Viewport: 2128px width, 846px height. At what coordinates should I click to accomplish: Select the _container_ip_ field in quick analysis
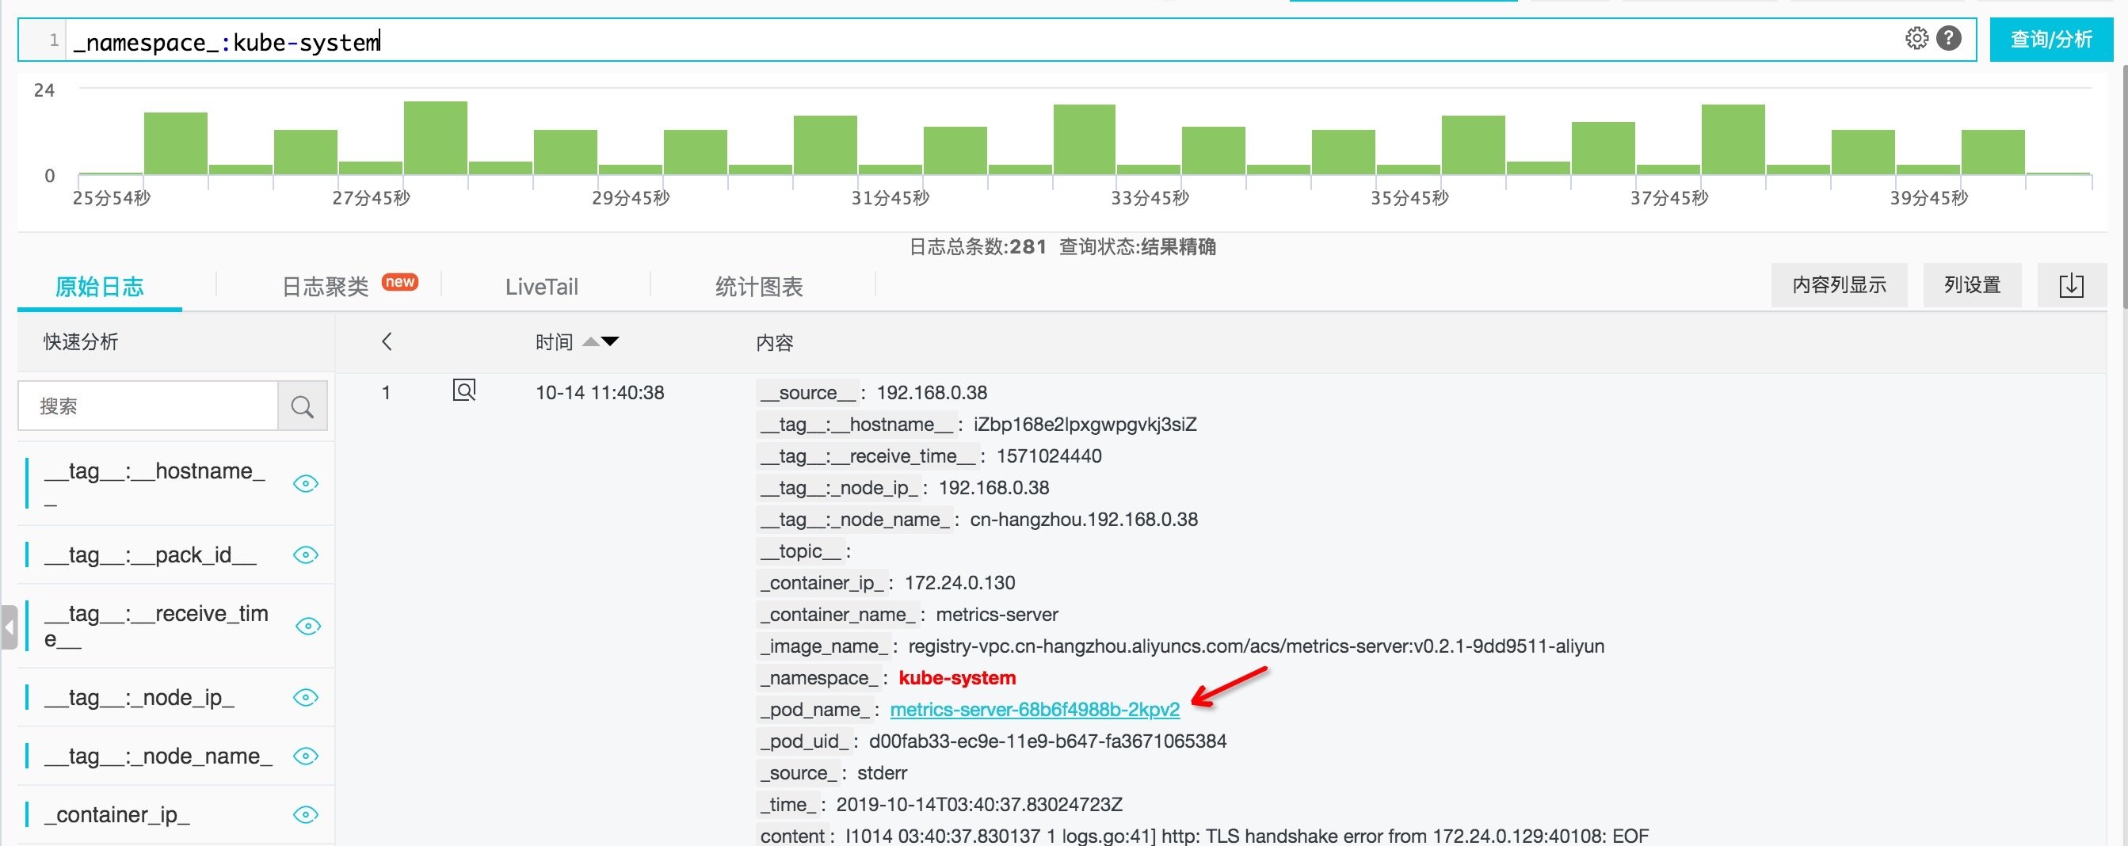[x=116, y=814]
